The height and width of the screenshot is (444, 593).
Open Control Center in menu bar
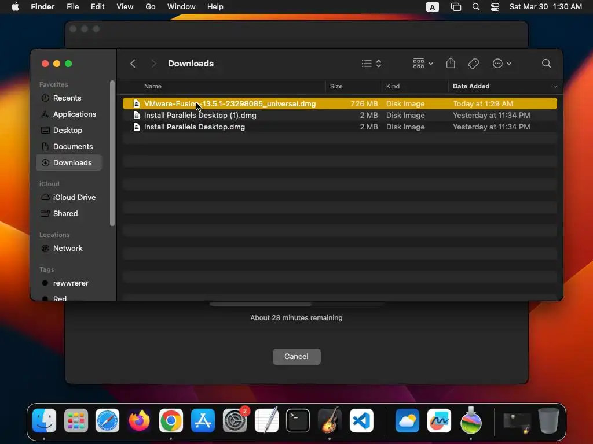(x=495, y=7)
